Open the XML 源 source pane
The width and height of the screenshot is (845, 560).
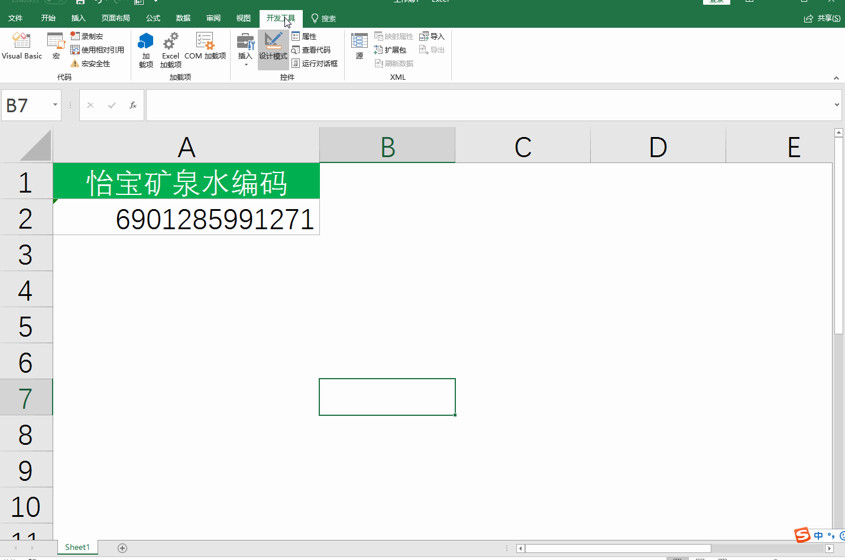[x=360, y=46]
